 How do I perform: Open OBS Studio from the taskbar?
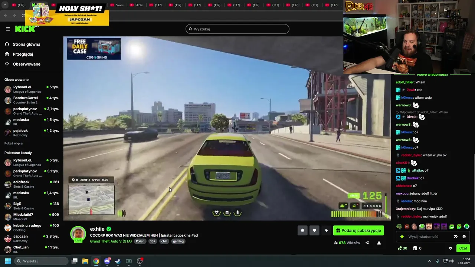coord(140,261)
